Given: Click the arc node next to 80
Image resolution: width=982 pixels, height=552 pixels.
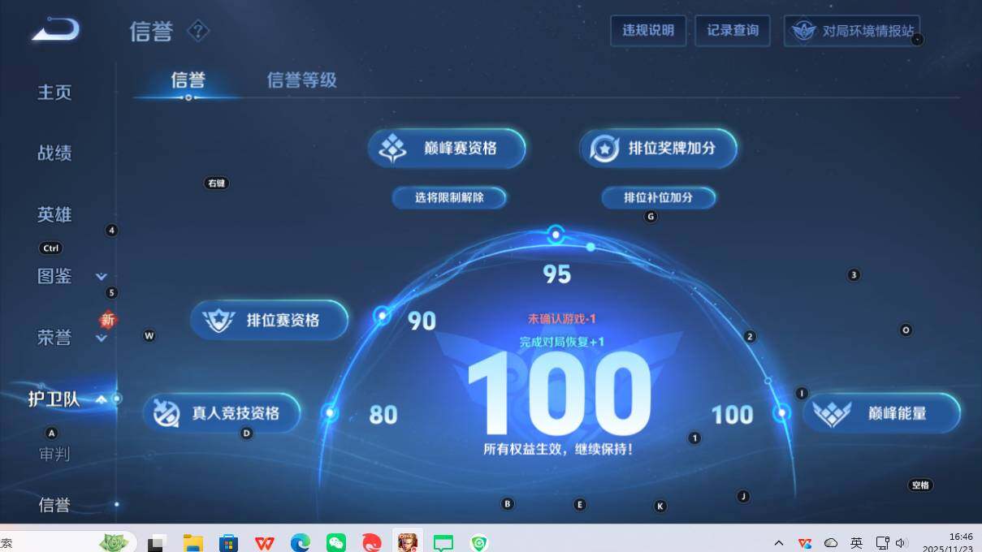Looking at the screenshot, I should 330,413.
